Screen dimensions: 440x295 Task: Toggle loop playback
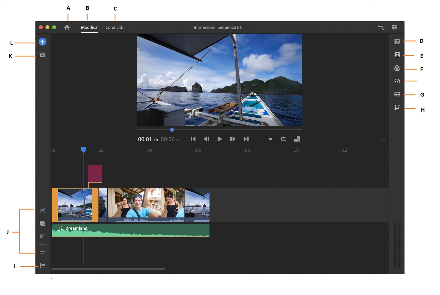[284, 139]
